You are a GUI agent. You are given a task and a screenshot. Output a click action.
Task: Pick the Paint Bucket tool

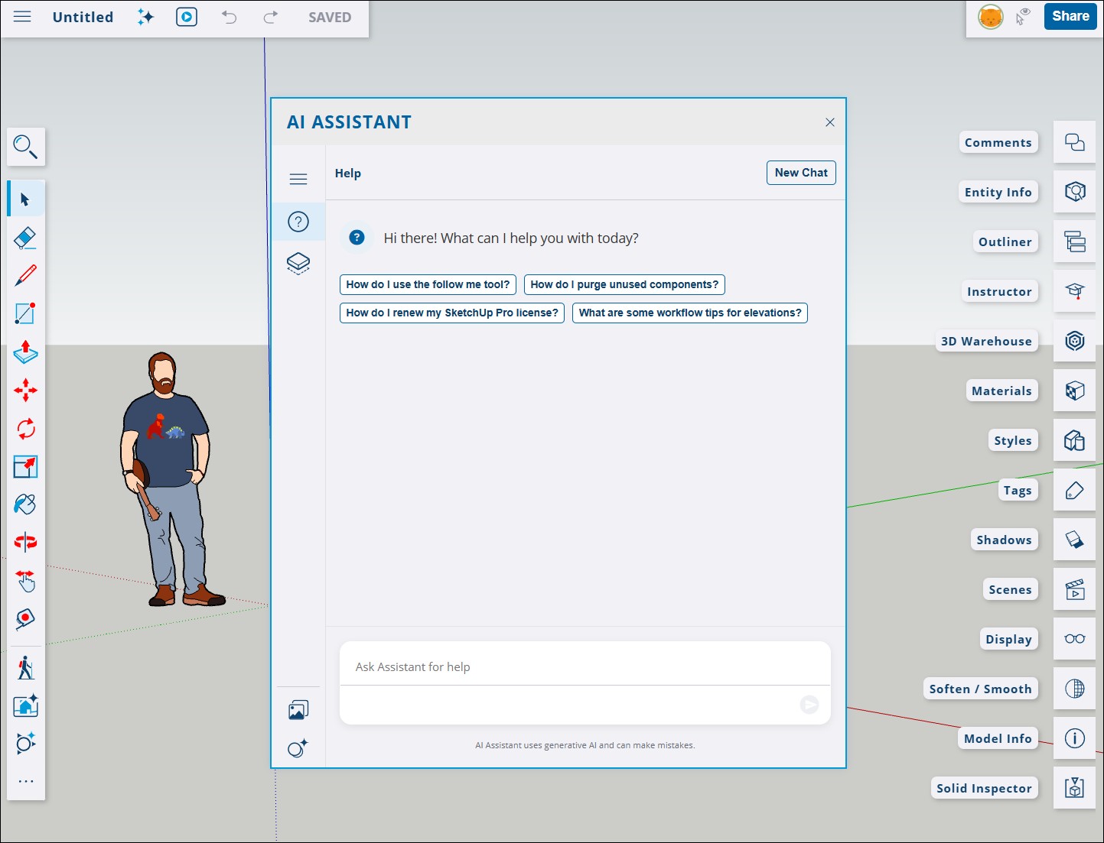[25, 504]
